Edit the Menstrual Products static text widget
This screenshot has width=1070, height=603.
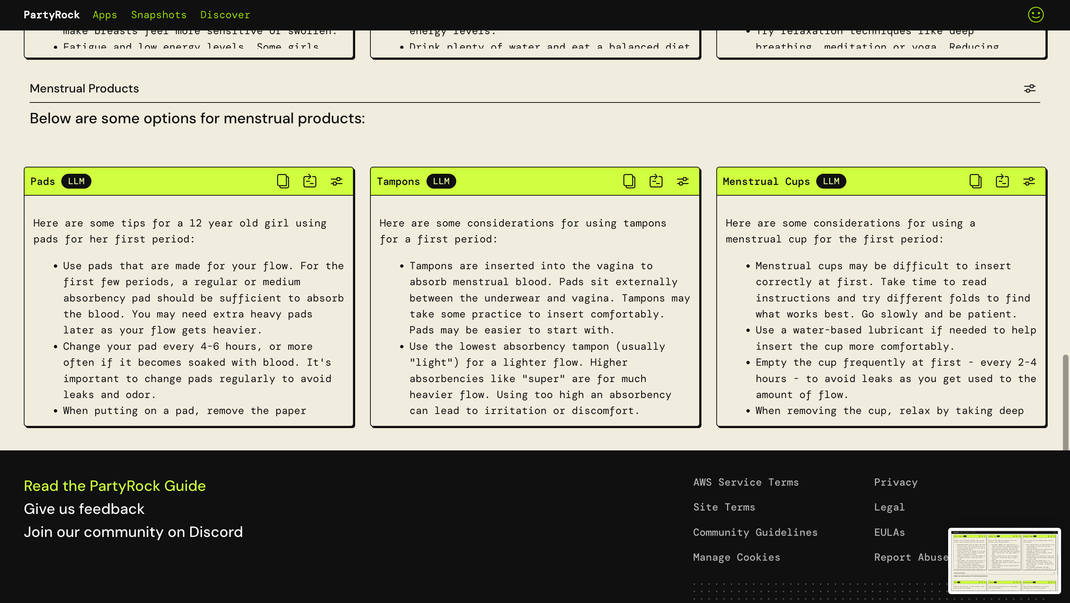tap(1029, 88)
